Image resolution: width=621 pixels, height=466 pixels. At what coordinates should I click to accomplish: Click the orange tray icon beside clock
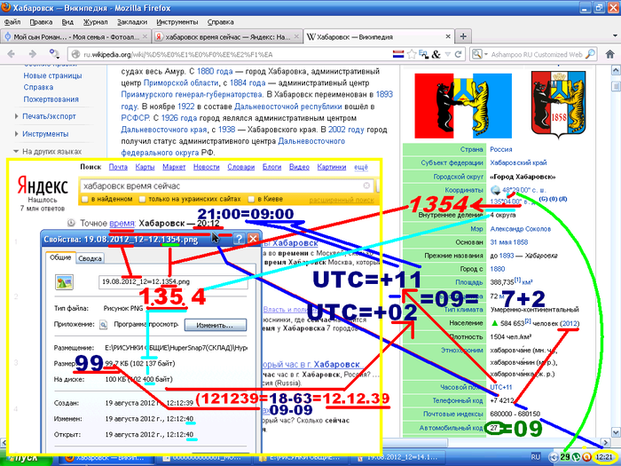(x=587, y=457)
